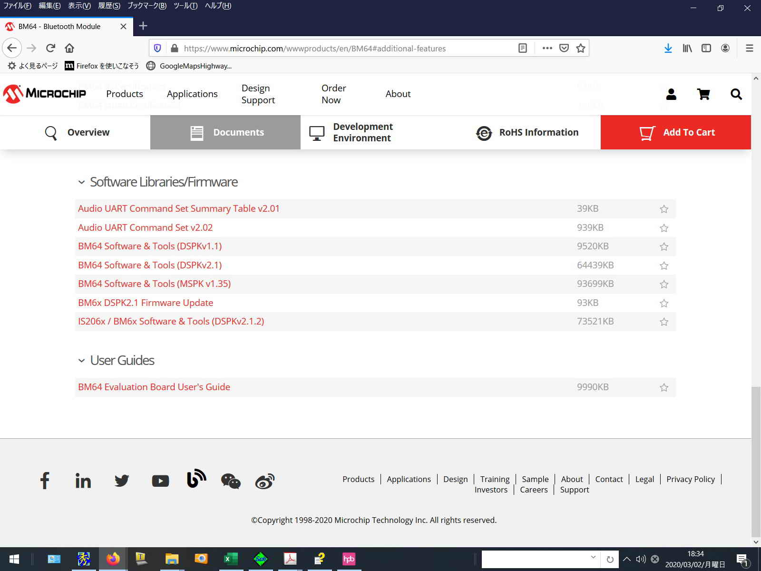The height and width of the screenshot is (571, 761).
Task: Open Adobe Acrobat from taskbar
Action: 290,559
